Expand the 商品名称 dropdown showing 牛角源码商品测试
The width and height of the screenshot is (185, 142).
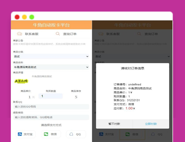[51, 67]
